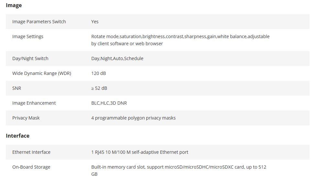Select the Image Parameters Switch label

[x=39, y=22]
